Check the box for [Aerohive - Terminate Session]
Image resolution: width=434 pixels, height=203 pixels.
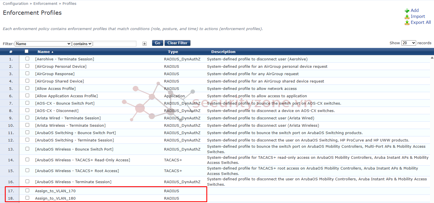(27, 59)
